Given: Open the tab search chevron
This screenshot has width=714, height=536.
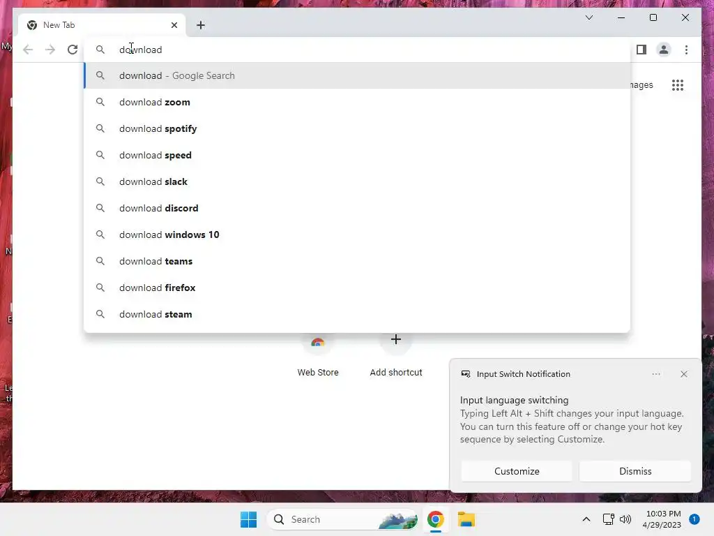Looking at the screenshot, I should click(x=588, y=17).
